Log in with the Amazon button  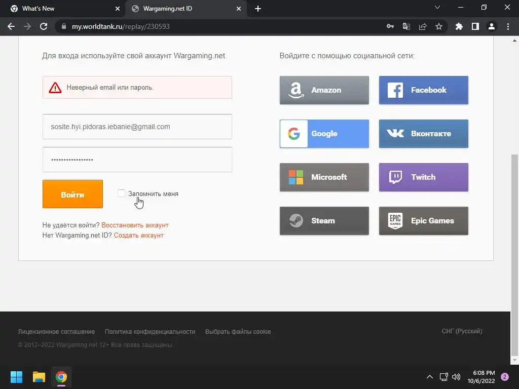coord(324,90)
